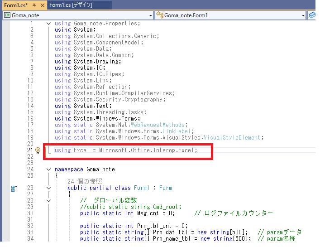This screenshot has width=320, height=247.
Task: Switch to the Form1.cs [デザイン] tab
Action: [71, 5]
